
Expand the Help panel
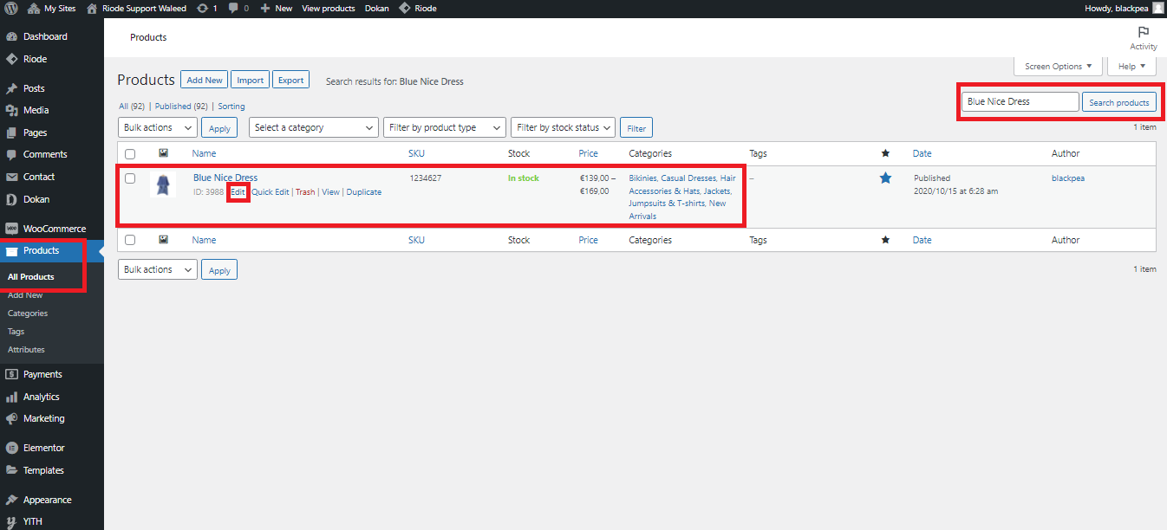1132,66
